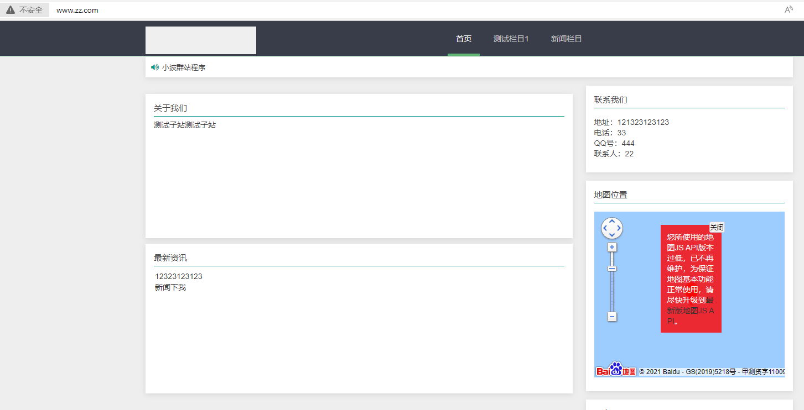Image resolution: width=804 pixels, height=410 pixels.
Task: Open the news item 新闻下我
Action: [170, 287]
